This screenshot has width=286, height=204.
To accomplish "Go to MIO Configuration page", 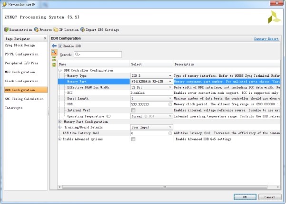I will 20,72.
